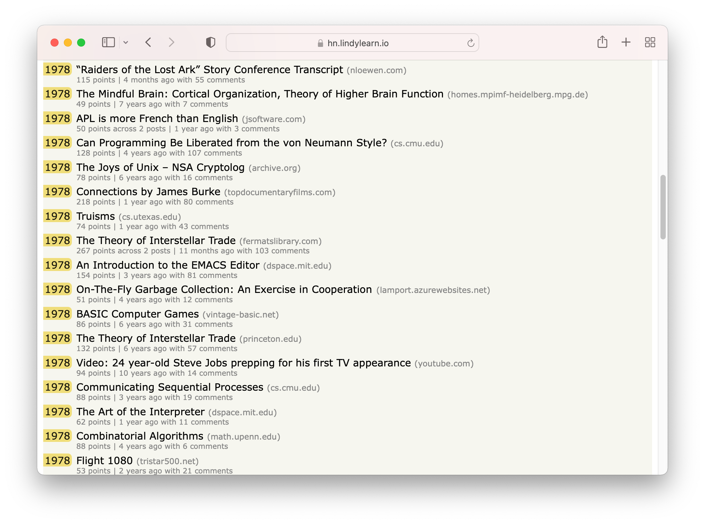Expand the sidebar options chevron
This screenshot has width=705, height=524.
coord(126,43)
